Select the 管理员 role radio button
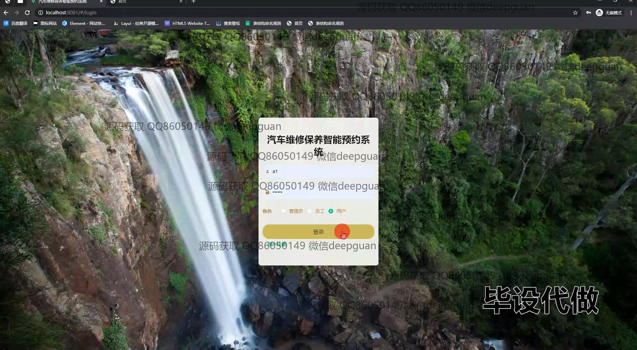The image size is (637, 350). tap(283, 211)
